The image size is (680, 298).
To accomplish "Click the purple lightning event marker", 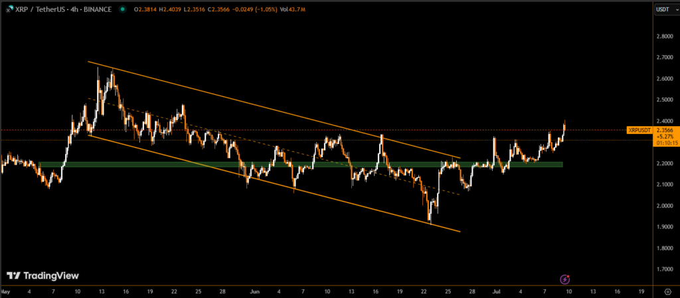I will [x=564, y=279].
